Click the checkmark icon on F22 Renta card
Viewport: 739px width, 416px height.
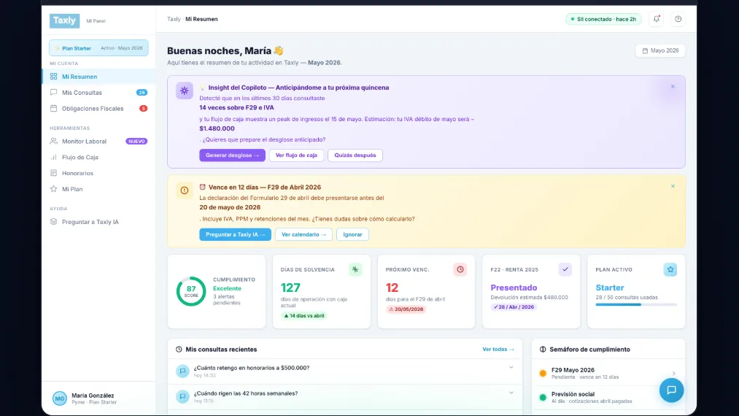(x=565, y=269)
